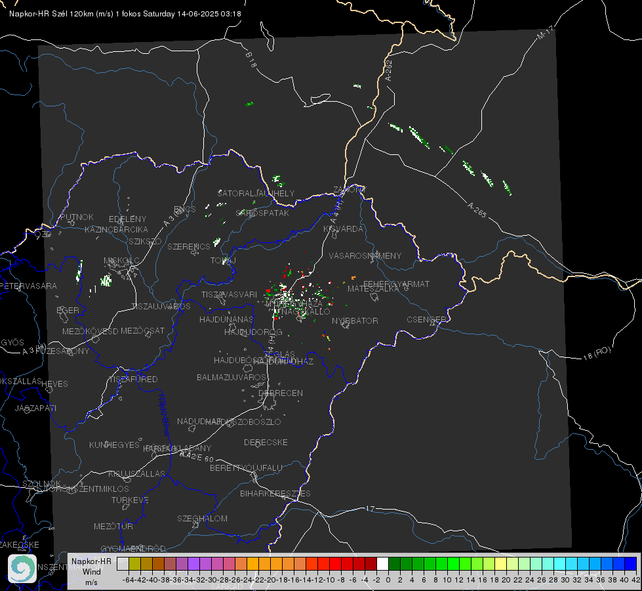Pick the dark green swatch between 0 and 2

click(x=394, y=563)
